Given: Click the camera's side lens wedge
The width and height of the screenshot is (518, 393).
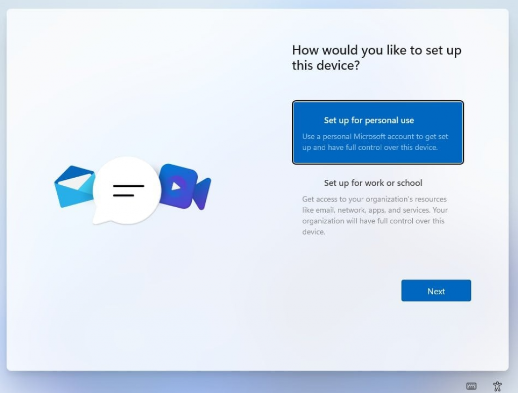Looking at the screenshot, I should click(x=202, y=194).
